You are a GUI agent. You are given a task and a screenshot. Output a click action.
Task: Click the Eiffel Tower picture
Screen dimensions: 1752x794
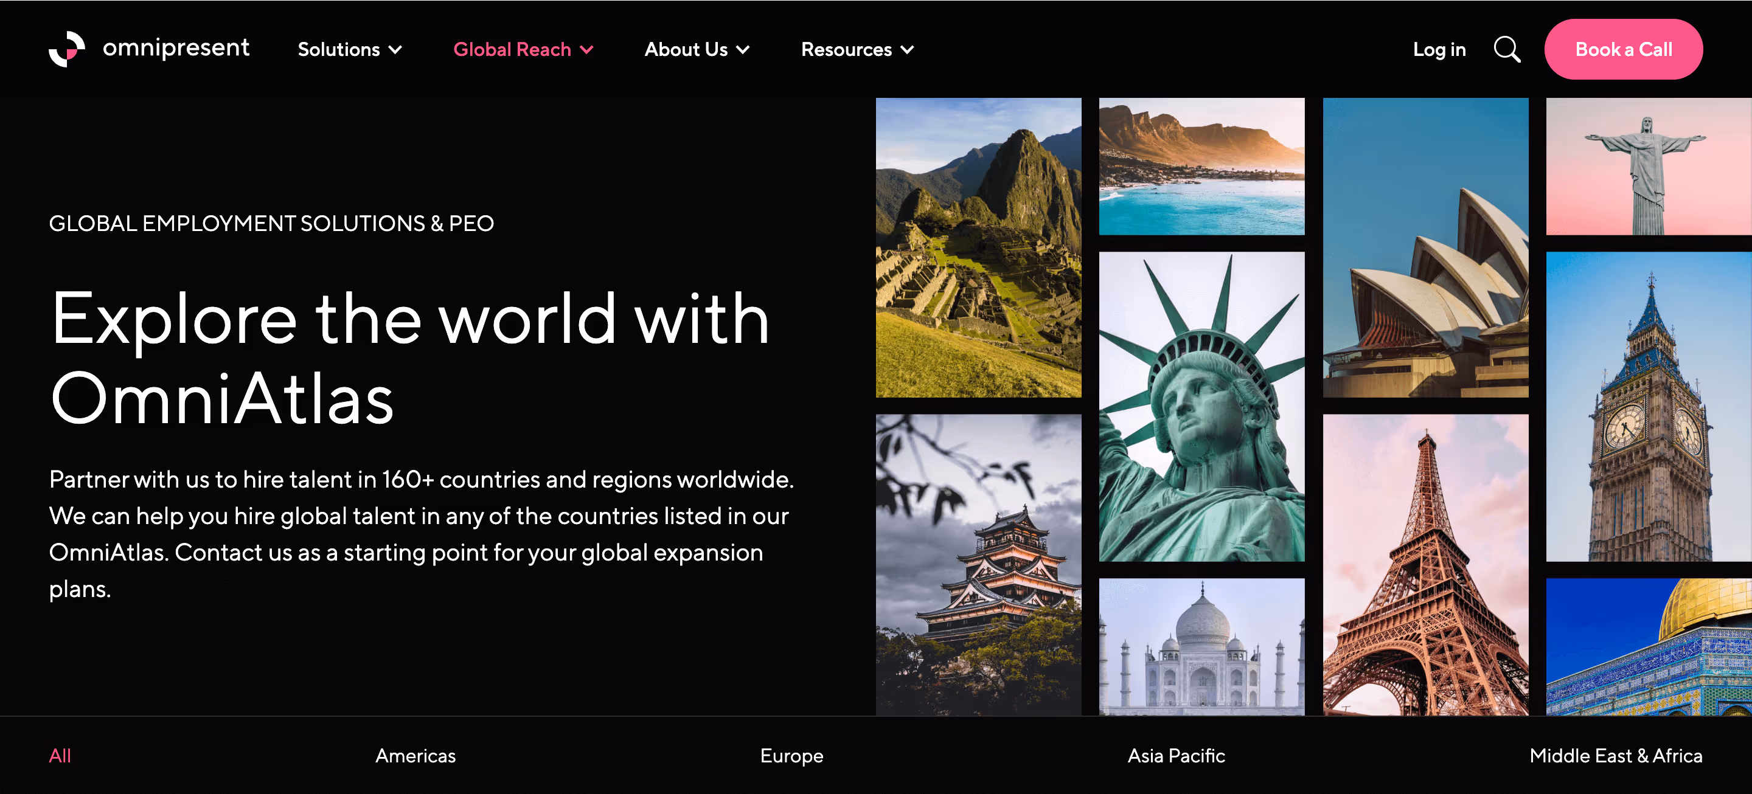[x=1425, y=564]
